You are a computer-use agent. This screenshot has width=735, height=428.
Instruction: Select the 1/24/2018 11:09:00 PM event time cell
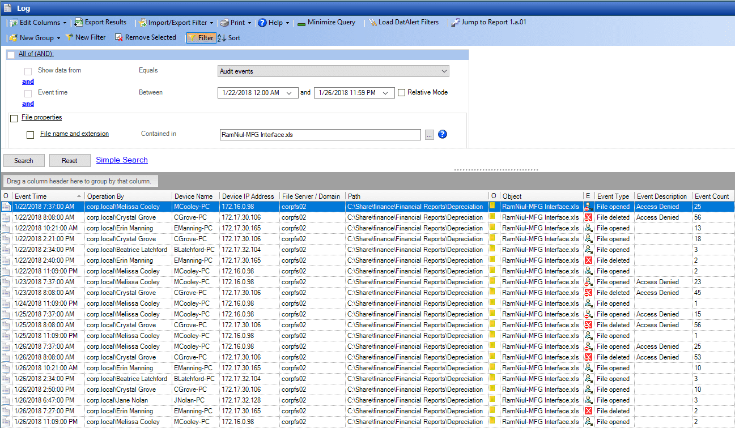pos(48,303)
